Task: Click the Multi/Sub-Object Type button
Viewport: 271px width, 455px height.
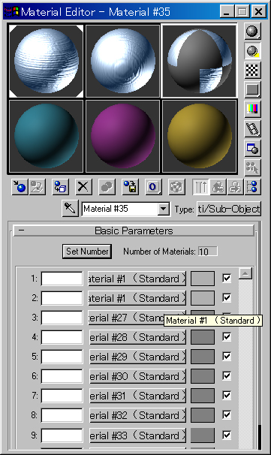Action: click(x=229, y=209)
